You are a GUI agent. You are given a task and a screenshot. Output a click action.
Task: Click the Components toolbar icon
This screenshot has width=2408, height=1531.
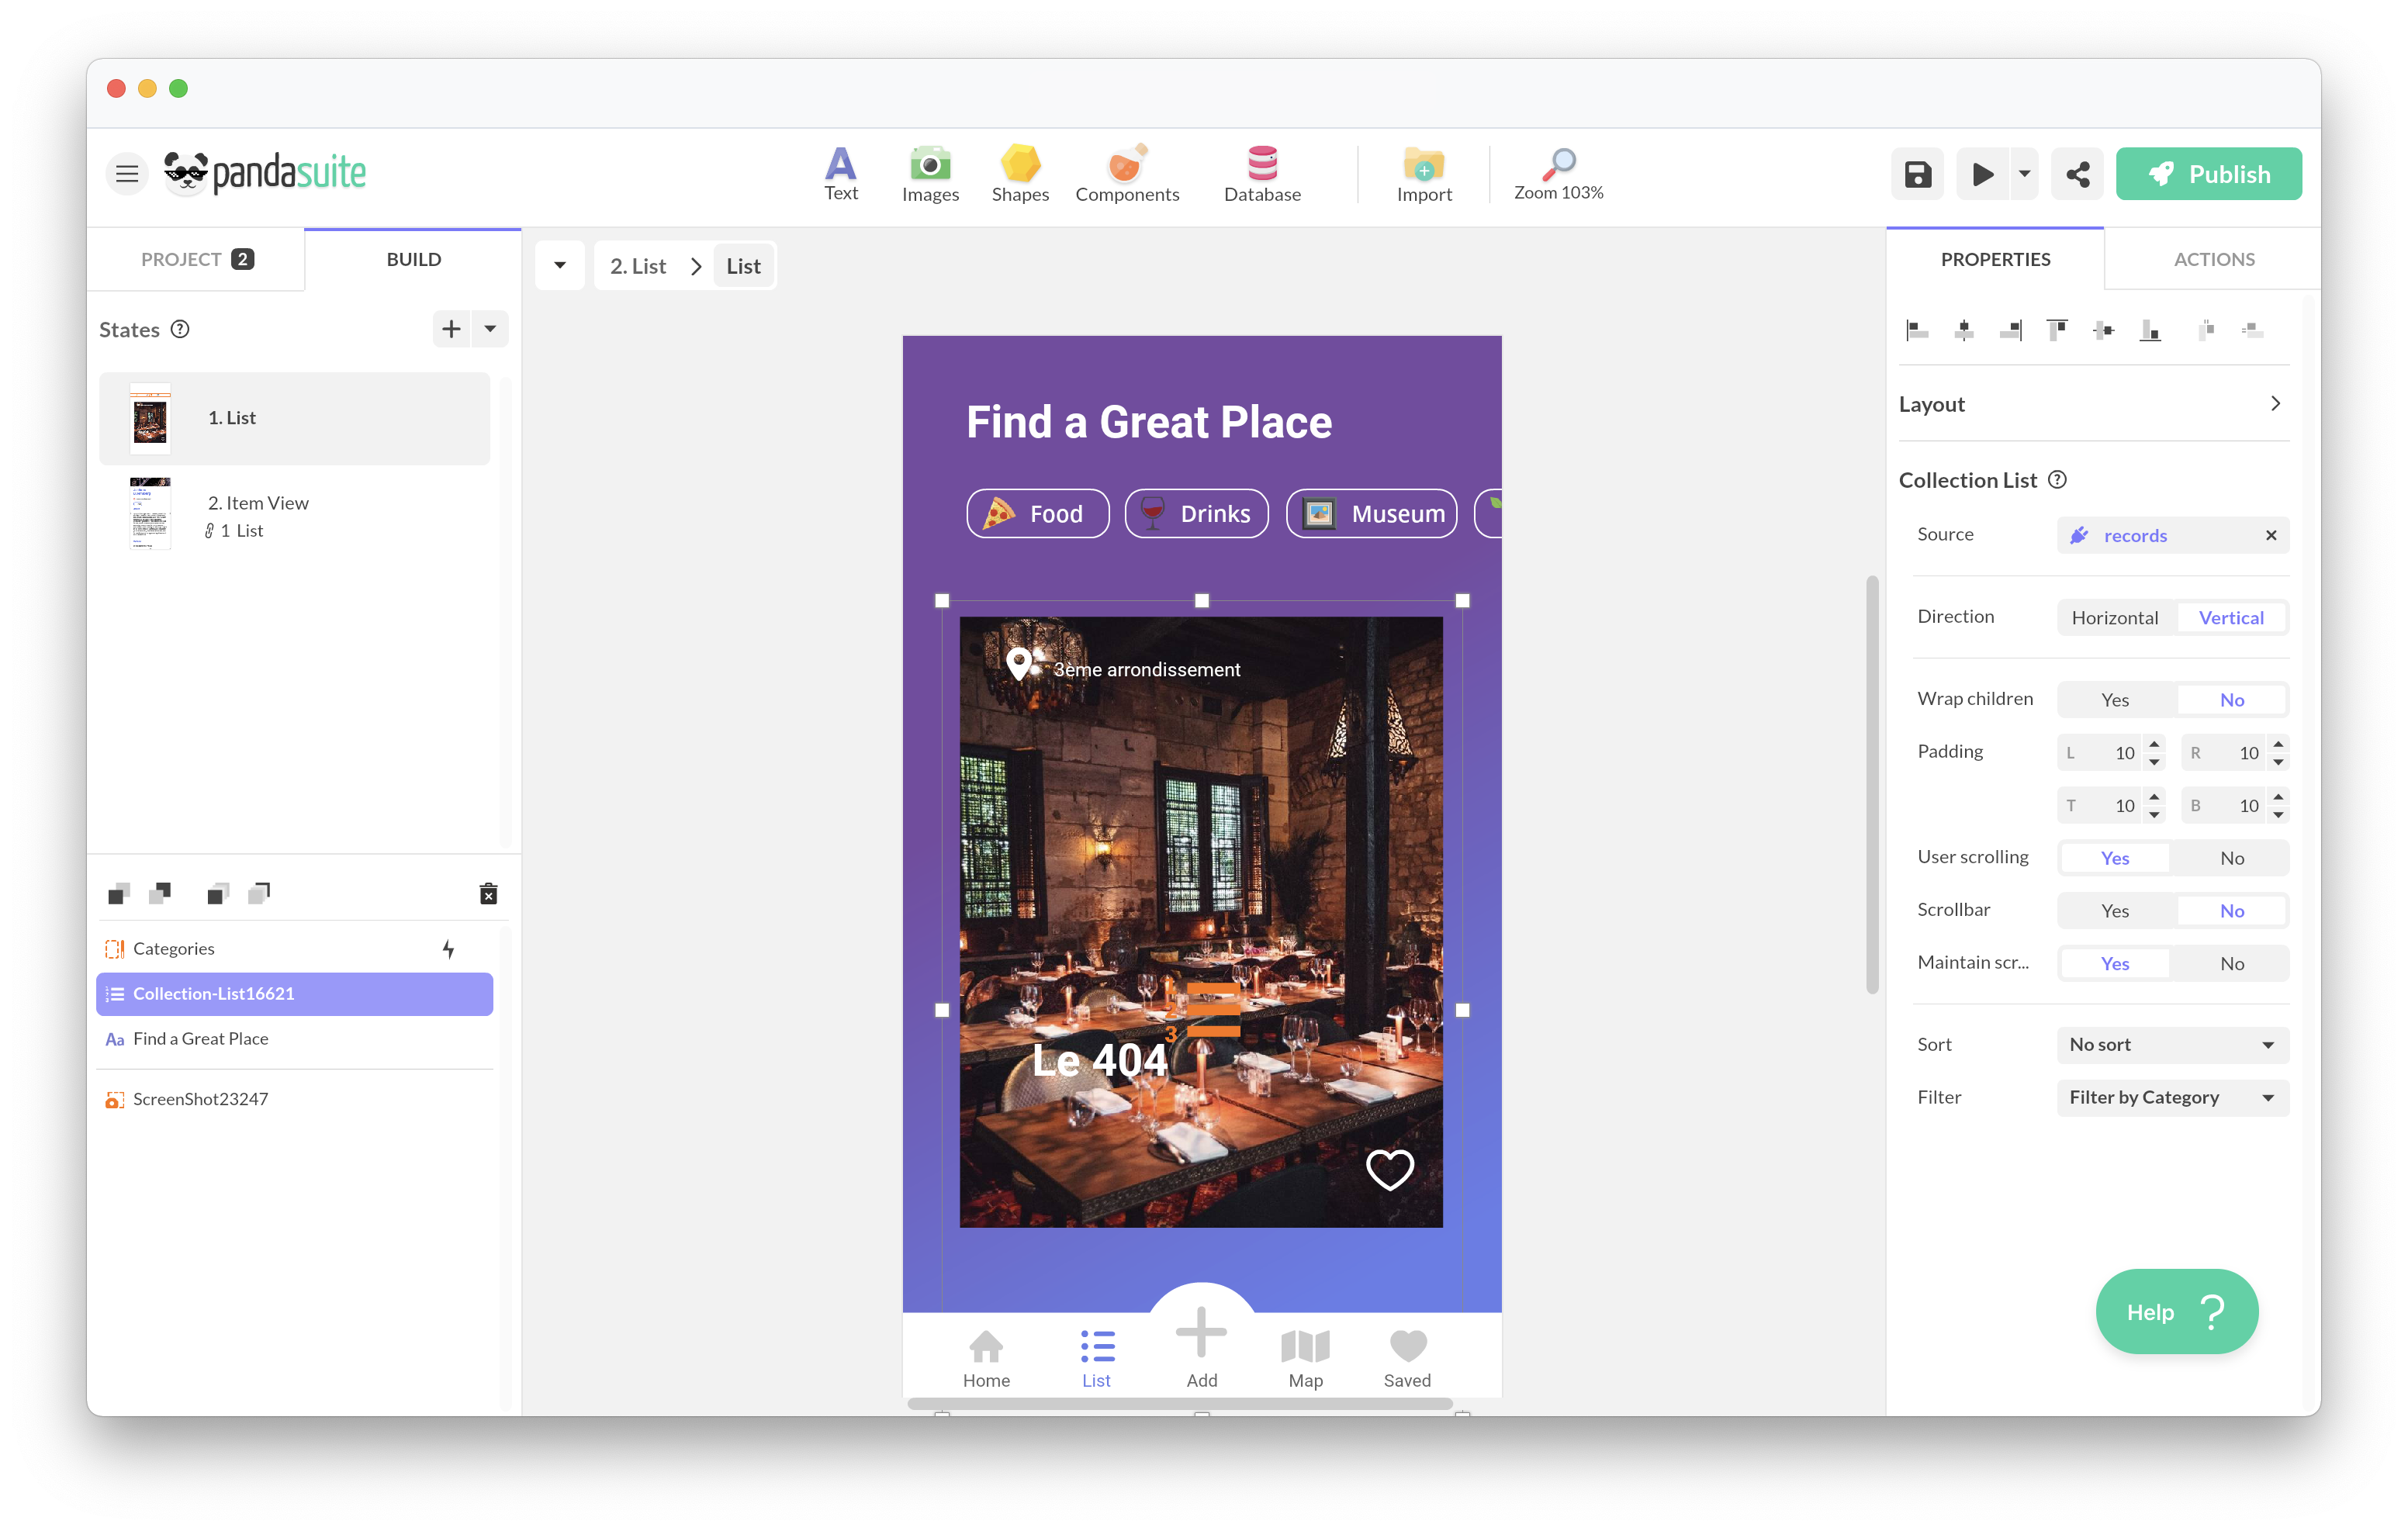[1127, 165]
